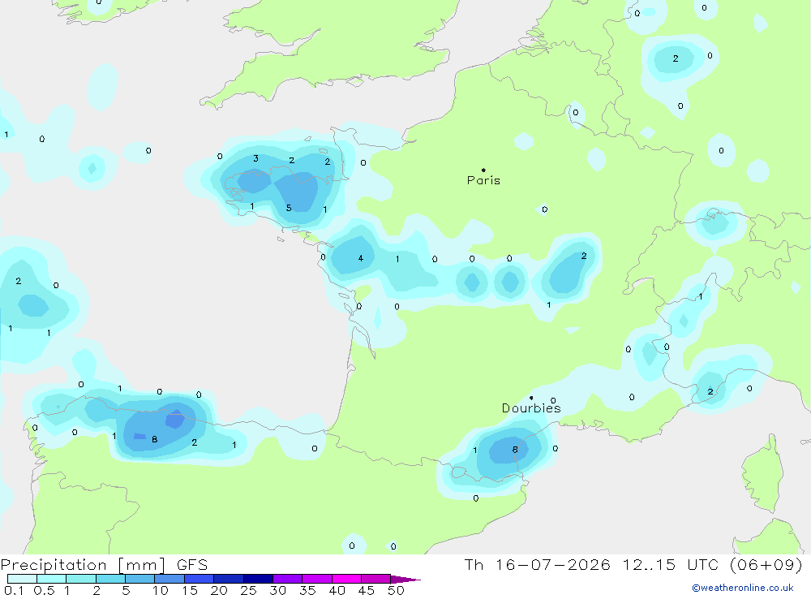811x595 pixels.
Task: Click the '0.1' legend scale label
Action: click(14, 590)
